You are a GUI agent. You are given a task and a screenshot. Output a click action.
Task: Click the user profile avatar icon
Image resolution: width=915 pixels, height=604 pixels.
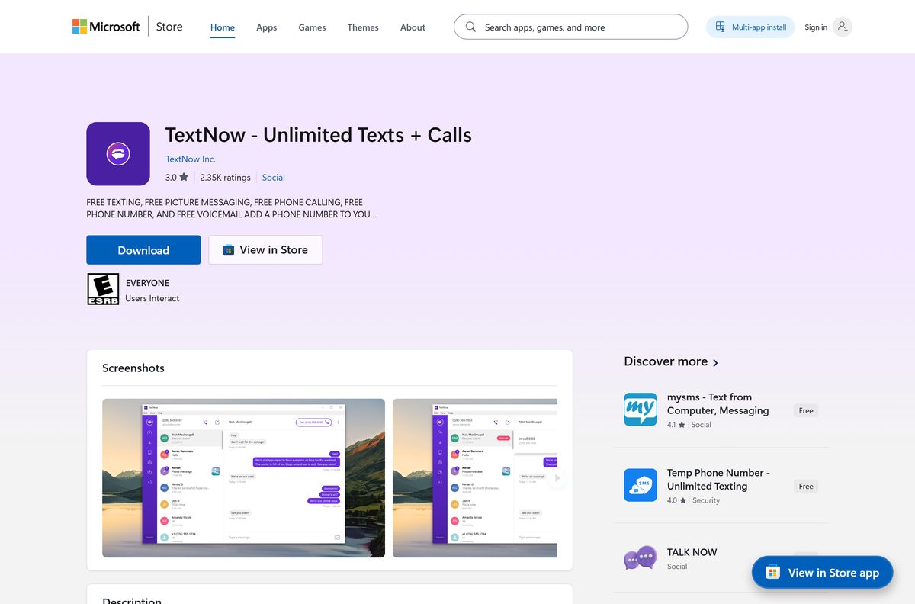pos(842,27)
